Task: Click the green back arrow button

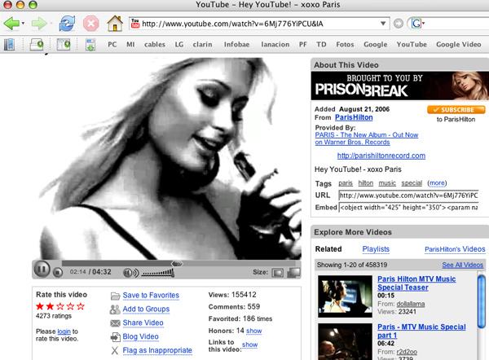Action: coord(12,23)
